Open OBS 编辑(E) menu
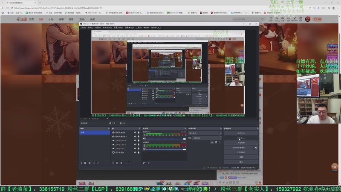Viewport: 341px width, 192px height. coord(90,28)
